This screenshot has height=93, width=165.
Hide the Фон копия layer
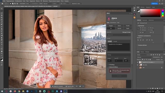coord(137,65)
